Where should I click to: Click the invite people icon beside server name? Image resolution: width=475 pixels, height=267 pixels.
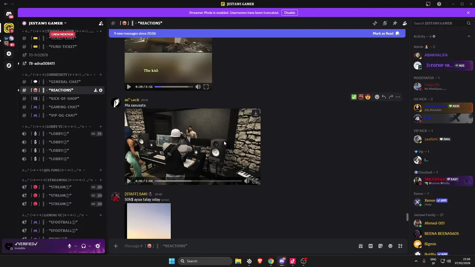101,23
